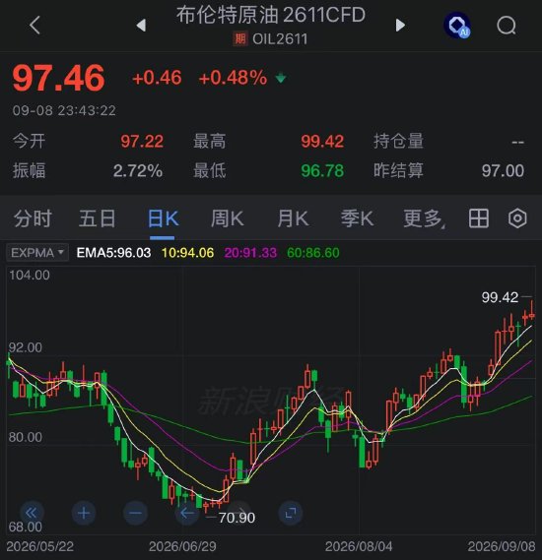Click the price change +0.46

(157, 78)
